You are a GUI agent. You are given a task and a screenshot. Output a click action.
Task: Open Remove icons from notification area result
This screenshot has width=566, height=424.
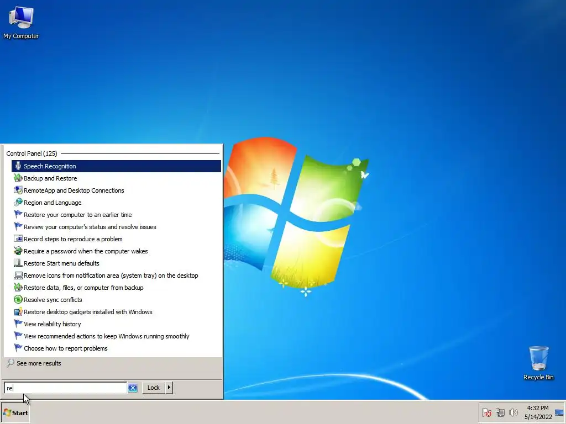116,275
